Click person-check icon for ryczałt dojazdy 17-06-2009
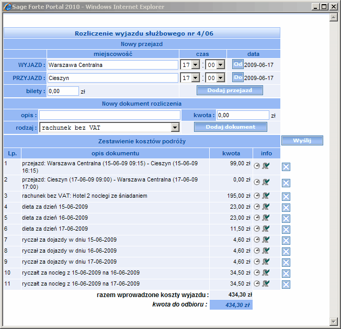Viewport: 341px width, 329px height. tap(266, 262)
